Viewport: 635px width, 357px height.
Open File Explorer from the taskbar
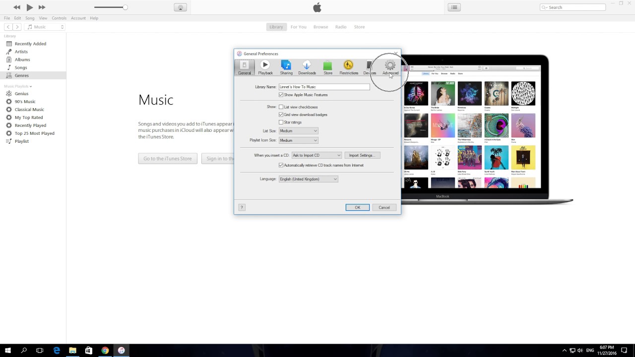(72, 351)
